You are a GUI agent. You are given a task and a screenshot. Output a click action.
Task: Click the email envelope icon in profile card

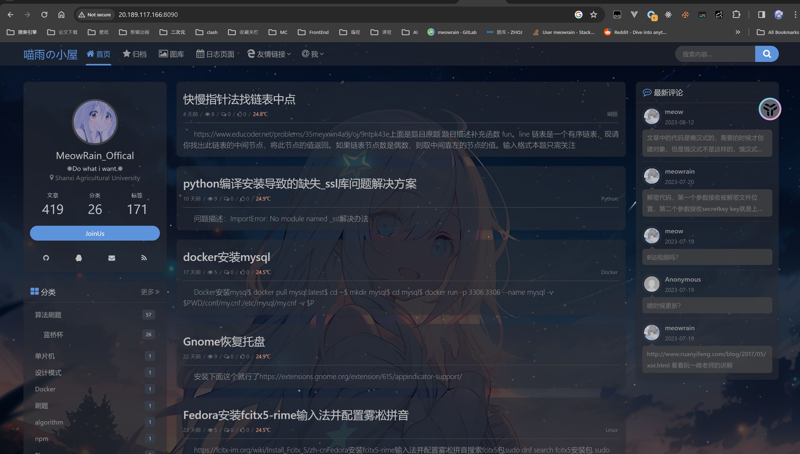click(x=112, y=258)
